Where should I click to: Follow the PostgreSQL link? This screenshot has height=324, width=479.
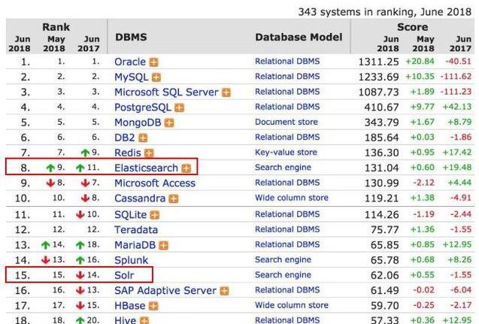(x=143, y=107)
